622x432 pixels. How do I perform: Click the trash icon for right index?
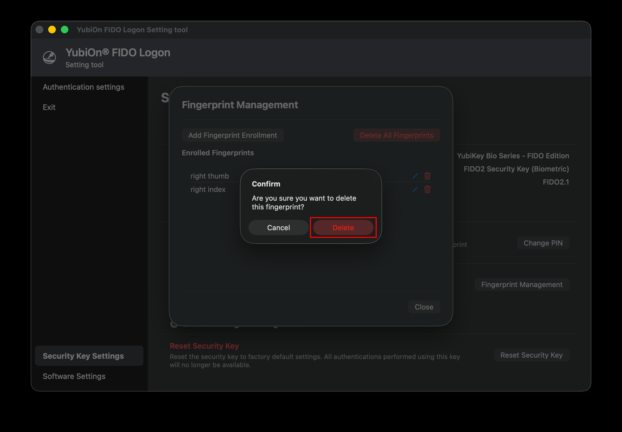(x=427, y=189)
